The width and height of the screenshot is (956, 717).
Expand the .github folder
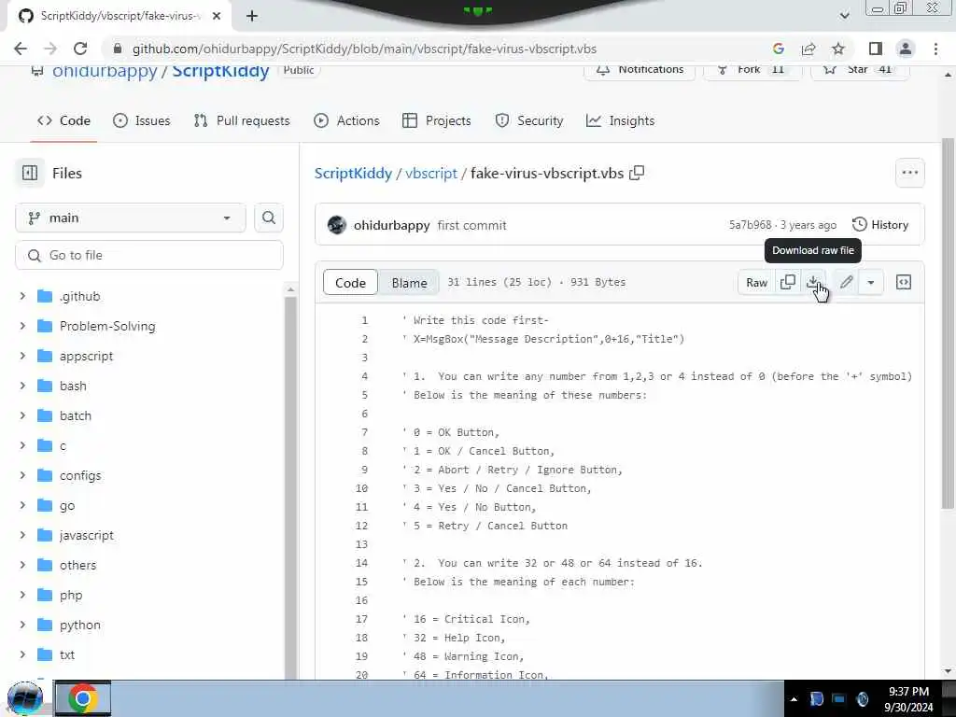[x=22, y=296]
